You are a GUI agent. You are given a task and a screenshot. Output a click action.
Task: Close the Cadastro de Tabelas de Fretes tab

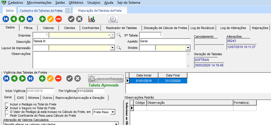click(x=68, y=11)
